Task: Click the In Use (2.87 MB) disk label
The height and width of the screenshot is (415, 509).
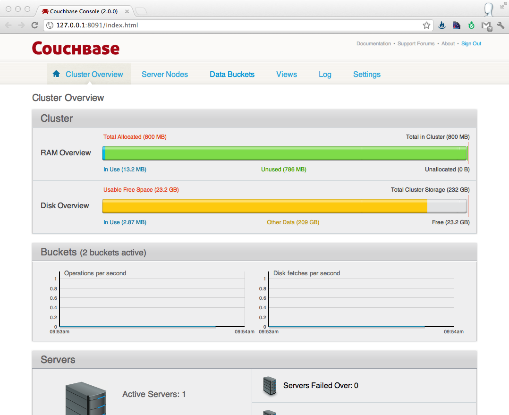Action: coord(125,222)
